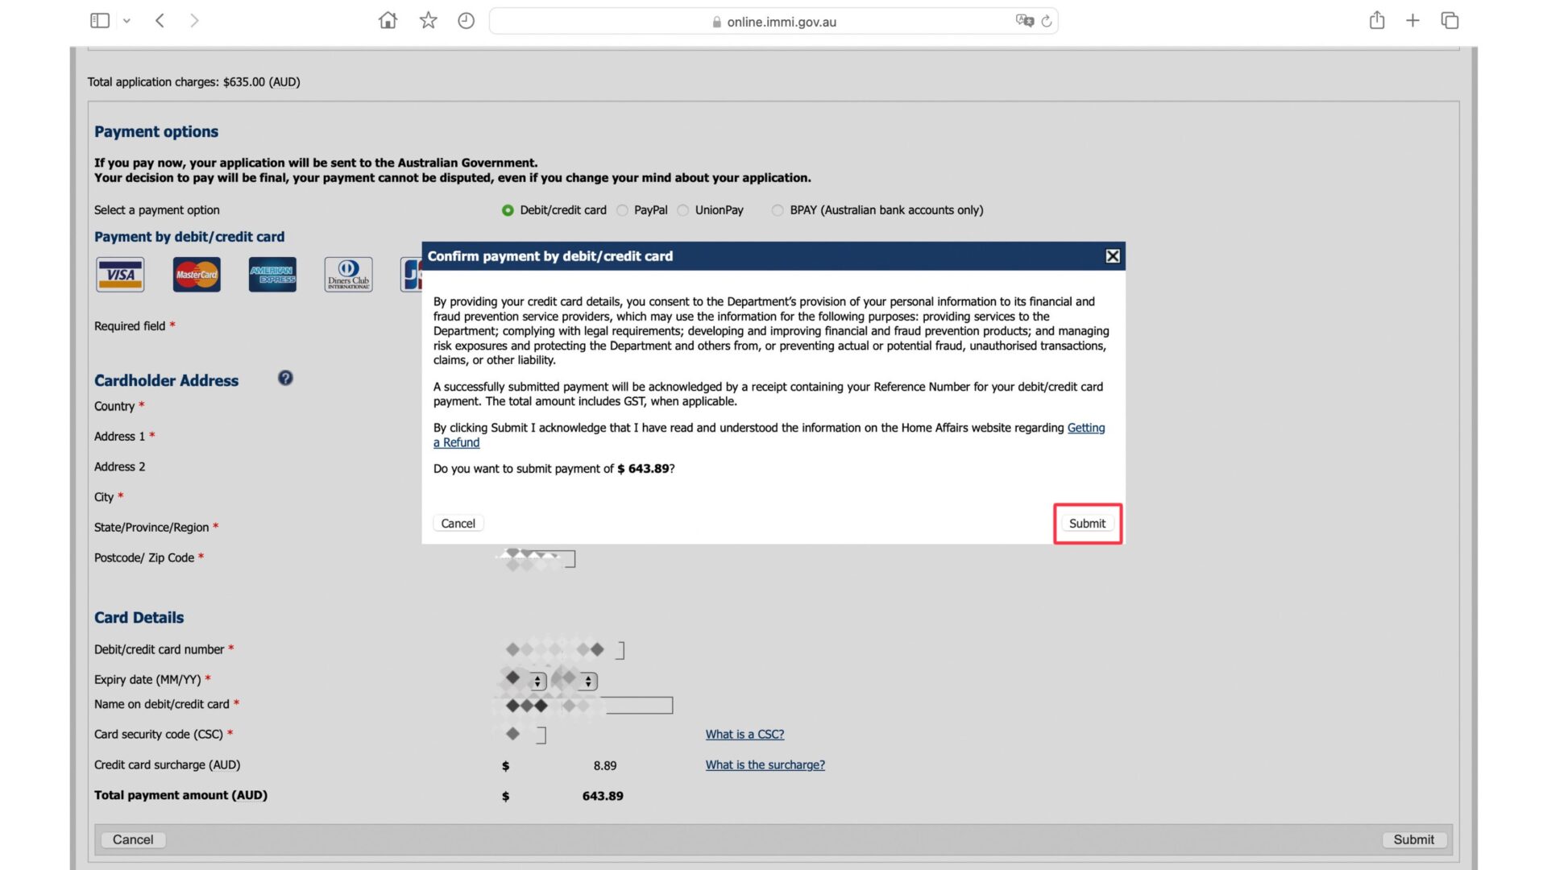1547x870 pixels.
Task: Close the Confirm payment dialog with X
Action: 1112,256
